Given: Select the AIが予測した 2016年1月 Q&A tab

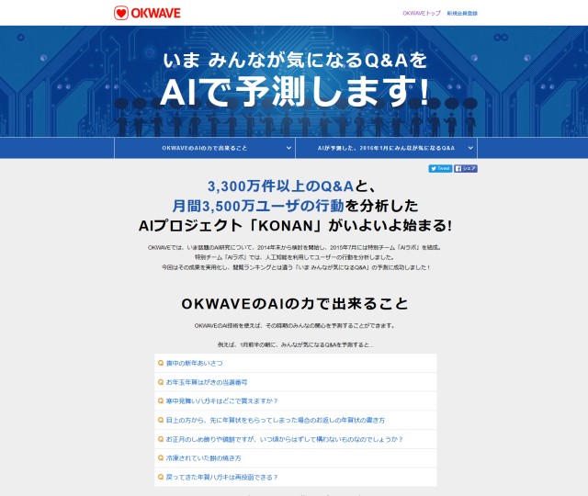Looking at the screenshot, I should click(386, 148).
